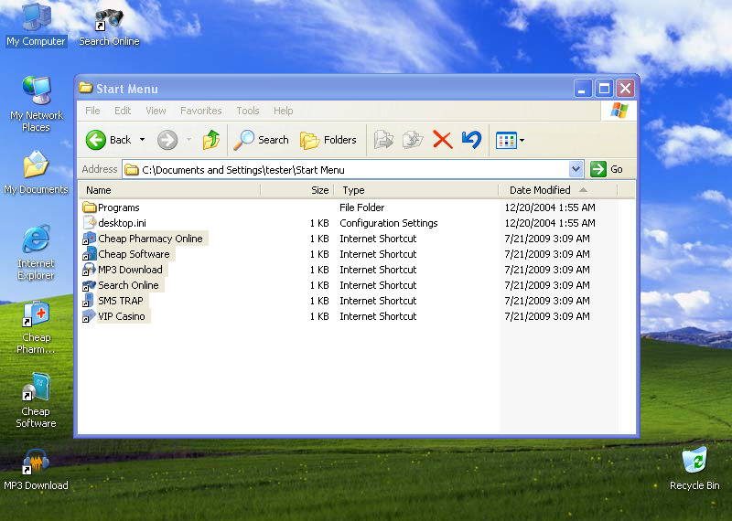This screenshot has height=521, width=732.
Task: Expand the Views dropdown arrow
Action: [x=522, y=140]
